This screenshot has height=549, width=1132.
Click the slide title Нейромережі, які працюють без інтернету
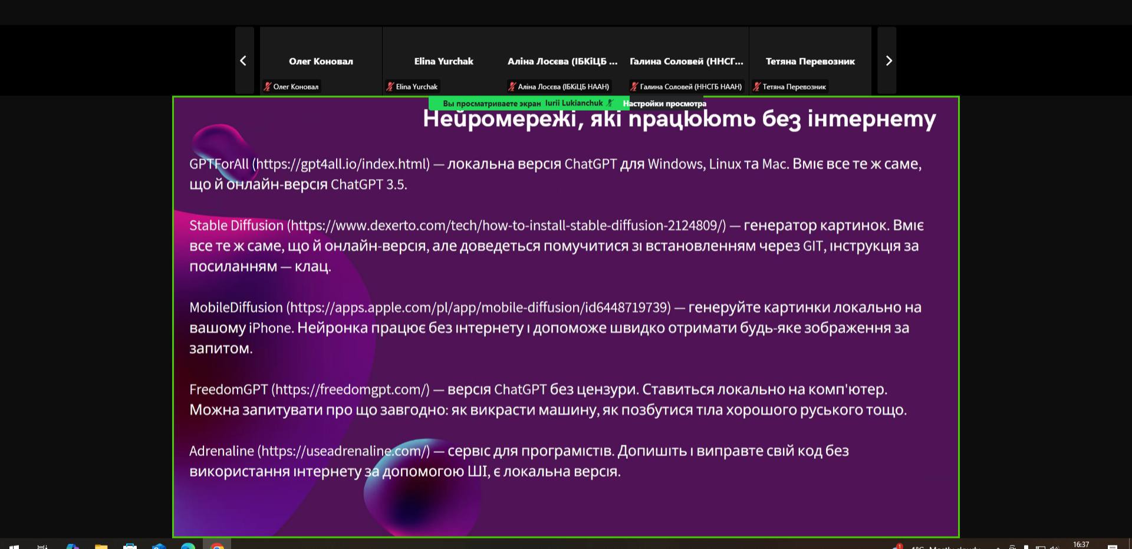[x=679, y=119]
